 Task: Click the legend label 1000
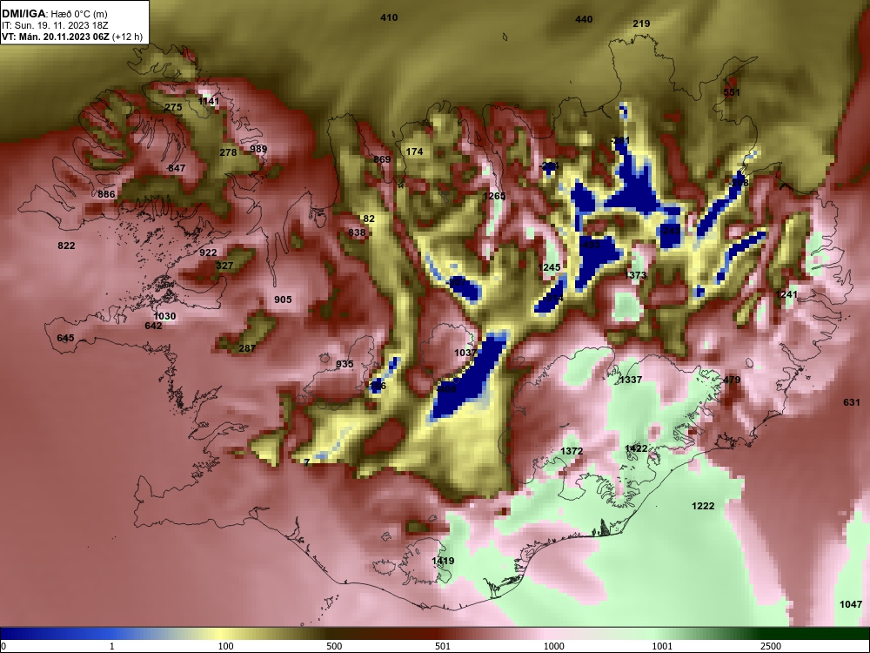(553, 646)
